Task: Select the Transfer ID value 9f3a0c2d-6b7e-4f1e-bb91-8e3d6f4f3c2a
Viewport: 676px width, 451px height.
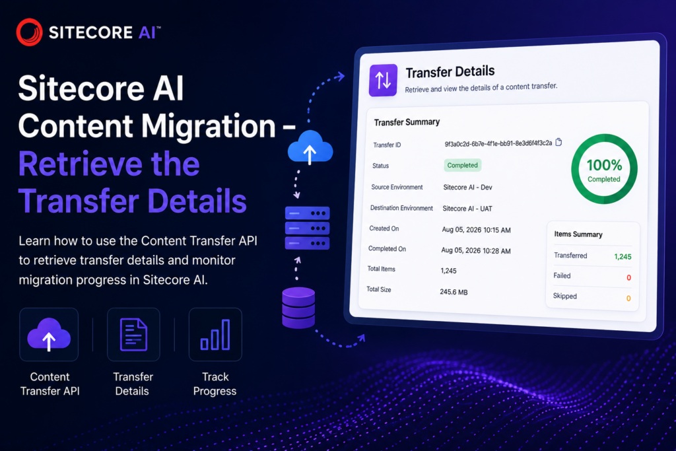Action: (x=498, y=143)
